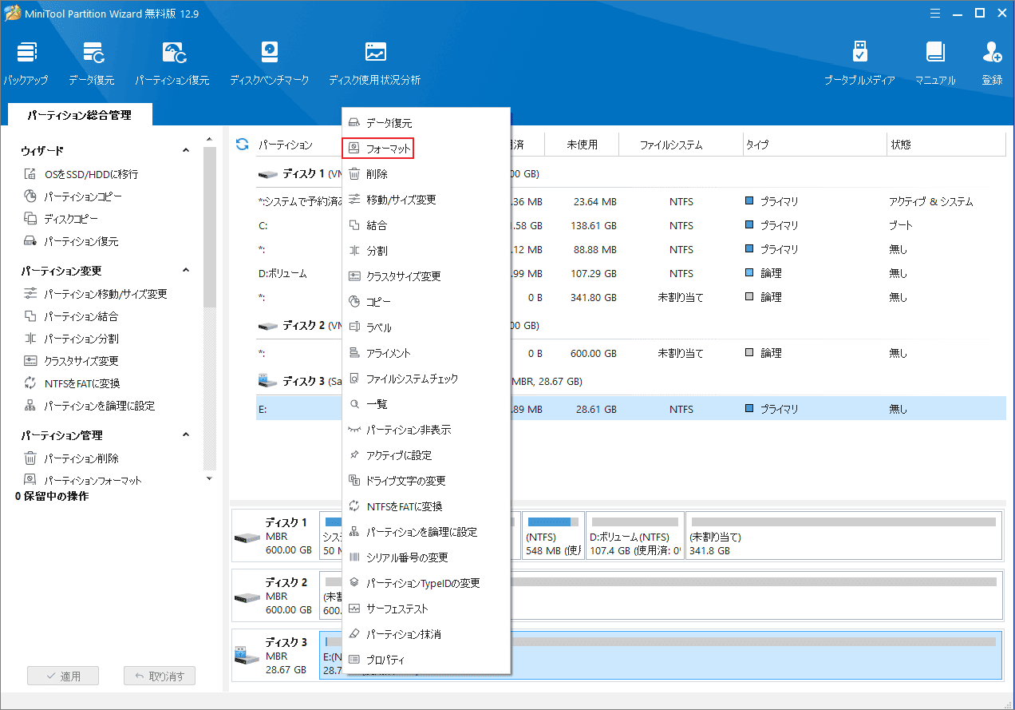The height and width of the screenshot is (710, 1015).
Task: Select パーティションを論理に設定 in sidebar
Action: pyautogui.click(x=89, y=406)
